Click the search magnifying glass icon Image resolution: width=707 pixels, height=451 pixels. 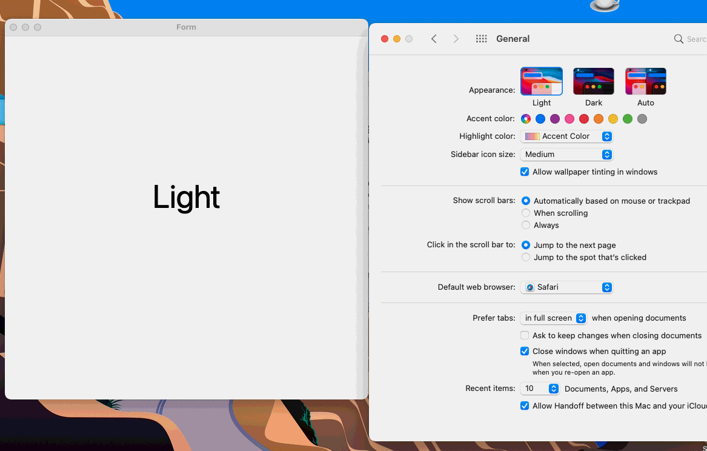click(x=678, y=39)
